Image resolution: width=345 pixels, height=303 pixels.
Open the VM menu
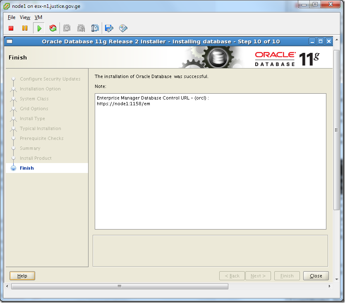(x=38, y=17)
